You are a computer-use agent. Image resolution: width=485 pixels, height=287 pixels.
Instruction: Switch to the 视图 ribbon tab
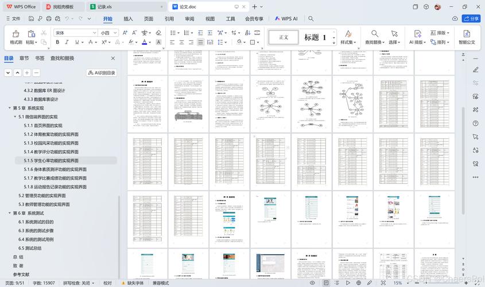(x=210, y=19)
